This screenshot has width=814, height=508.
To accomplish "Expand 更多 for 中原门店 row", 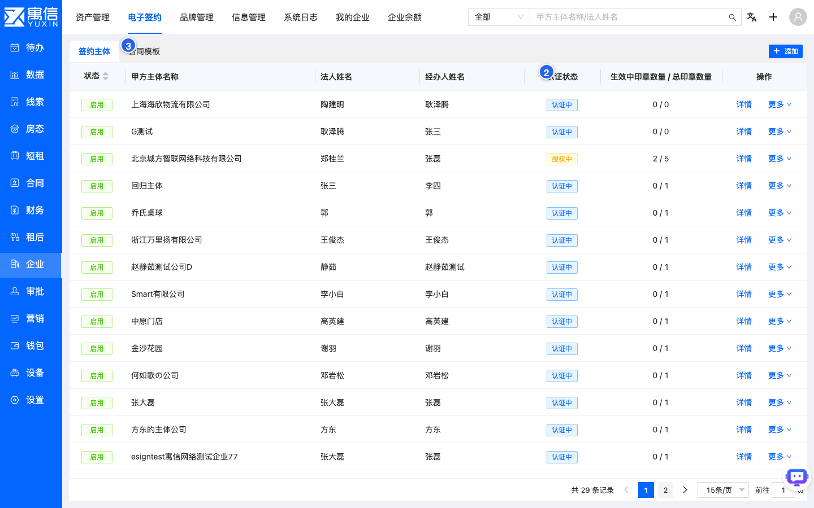I will pyautogui.click(x=780, y=321).
